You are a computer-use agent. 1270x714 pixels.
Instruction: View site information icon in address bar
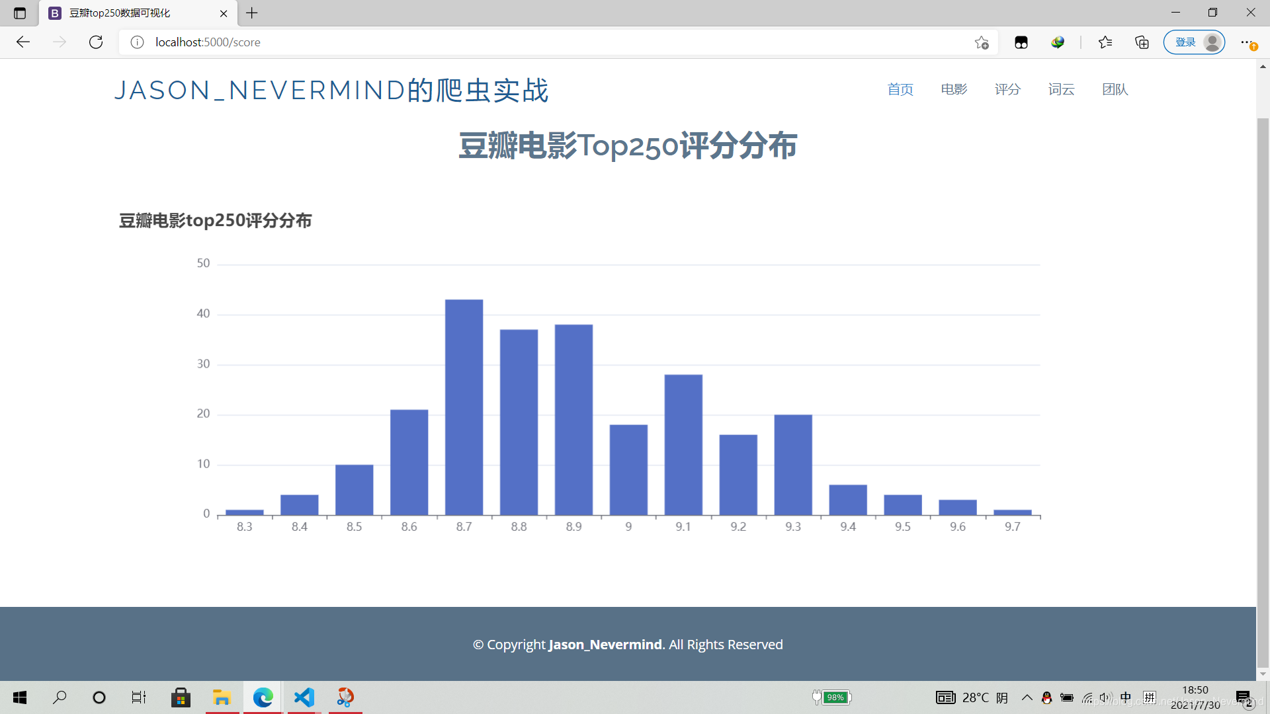[137, 42]
